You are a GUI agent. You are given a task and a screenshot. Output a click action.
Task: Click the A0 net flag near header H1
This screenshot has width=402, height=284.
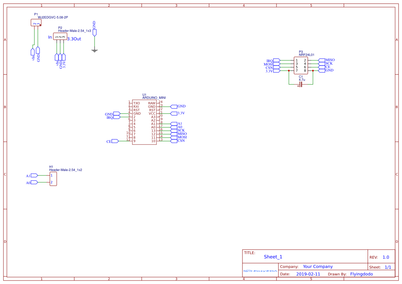tap(33, 182)
